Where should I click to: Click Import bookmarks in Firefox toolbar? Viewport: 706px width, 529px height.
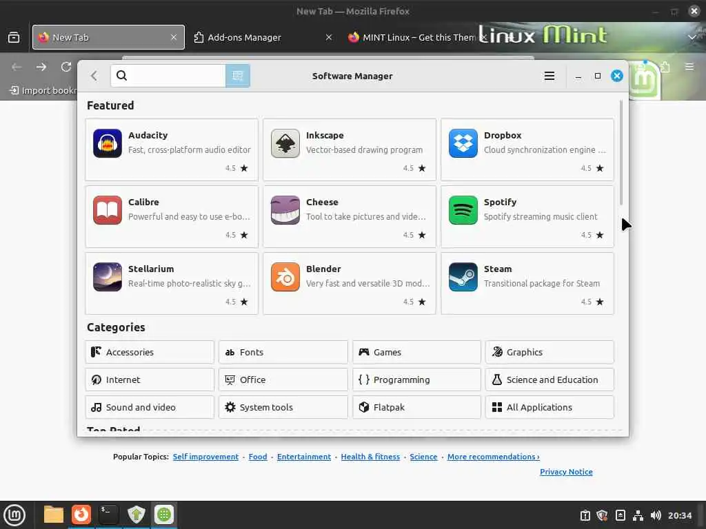(43, 90)
